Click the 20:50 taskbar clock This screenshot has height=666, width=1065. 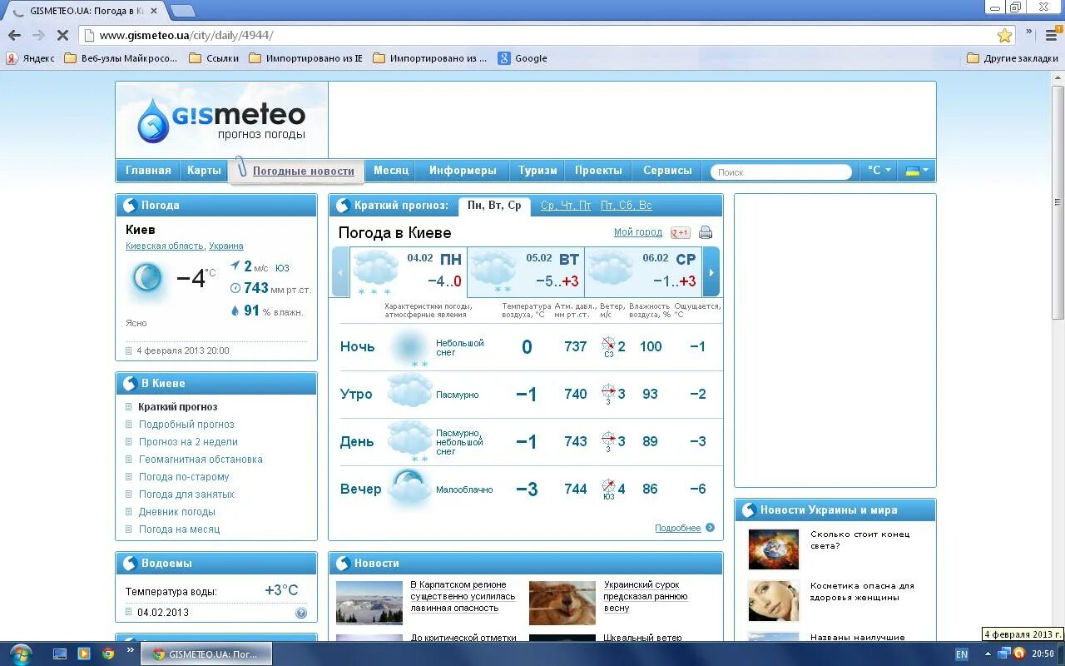coord(1043,654)
